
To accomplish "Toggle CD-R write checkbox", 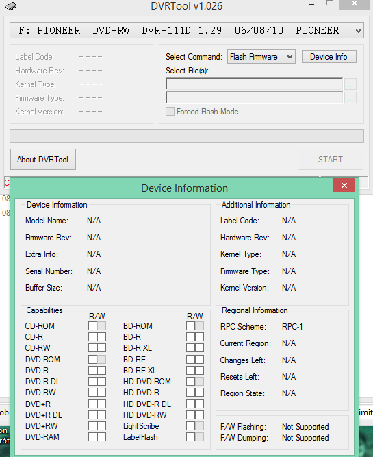I will click(x=101, y=337).
